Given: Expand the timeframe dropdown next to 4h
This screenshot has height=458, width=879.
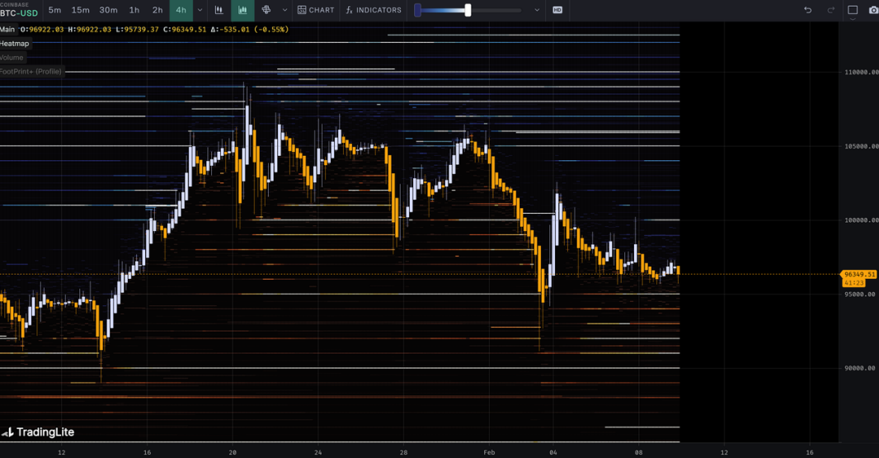Looking at the screenshot, I should [x=200, y=10].
